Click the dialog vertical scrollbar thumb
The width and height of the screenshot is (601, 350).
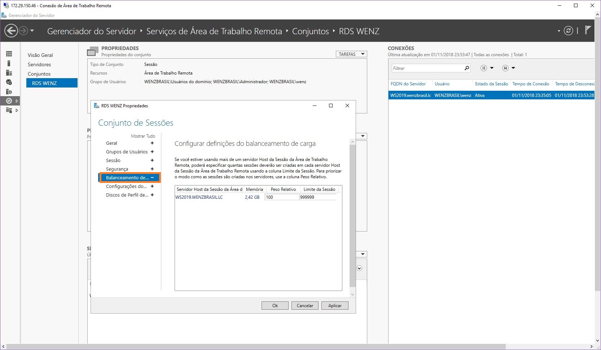353,216
